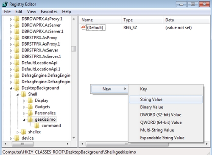The width and height of the screenshot is (212, 155).
Task: Select the DBROWPRX.AsProxy.1 folder icon
Action: (x=17, y=19)
